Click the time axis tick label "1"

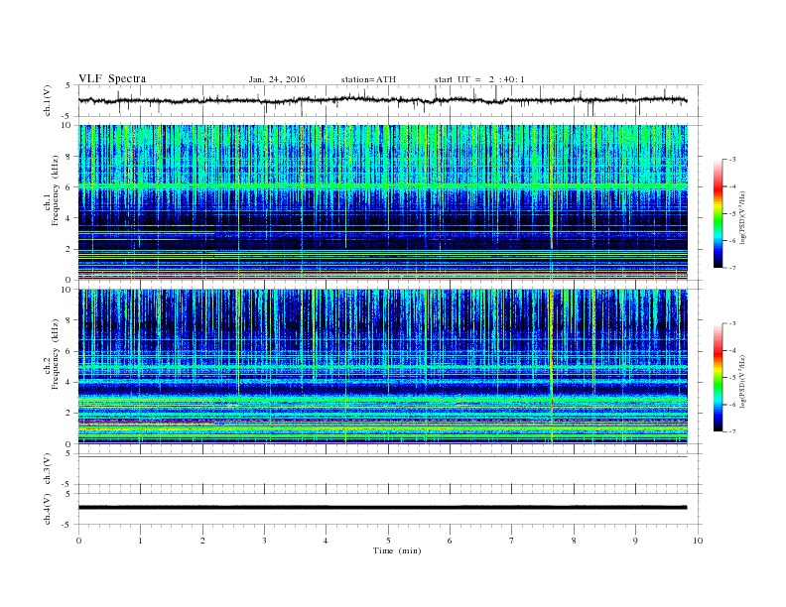tap(140, 541)
